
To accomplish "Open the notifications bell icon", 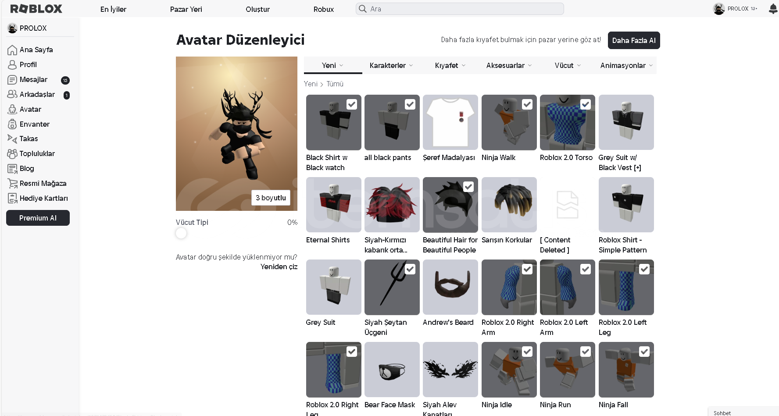I will pyautogui.click(x=773, y=9).
